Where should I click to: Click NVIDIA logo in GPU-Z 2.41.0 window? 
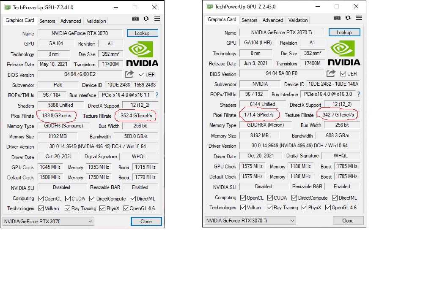coord(142,54)
